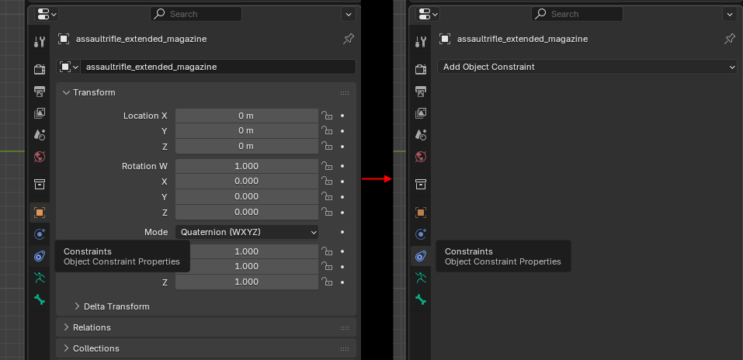Select orange Object properties tab, left panel

click(40, 213)
